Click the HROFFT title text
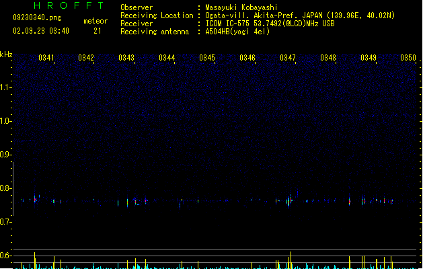Screen dimensions: 423x269 (69, 5)
